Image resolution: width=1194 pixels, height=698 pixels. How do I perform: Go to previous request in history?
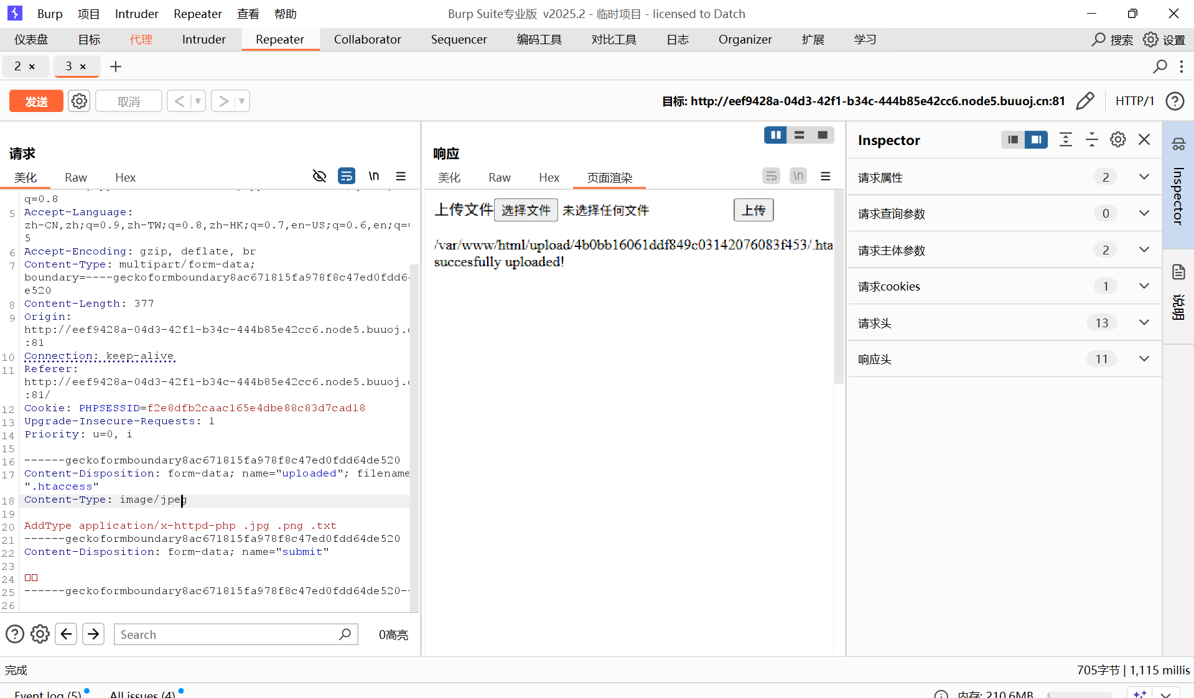coord(179,101)
